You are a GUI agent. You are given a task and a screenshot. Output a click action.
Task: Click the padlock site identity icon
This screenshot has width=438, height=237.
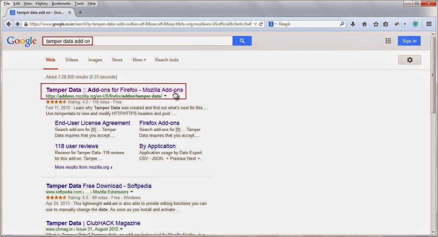point(26,24)
